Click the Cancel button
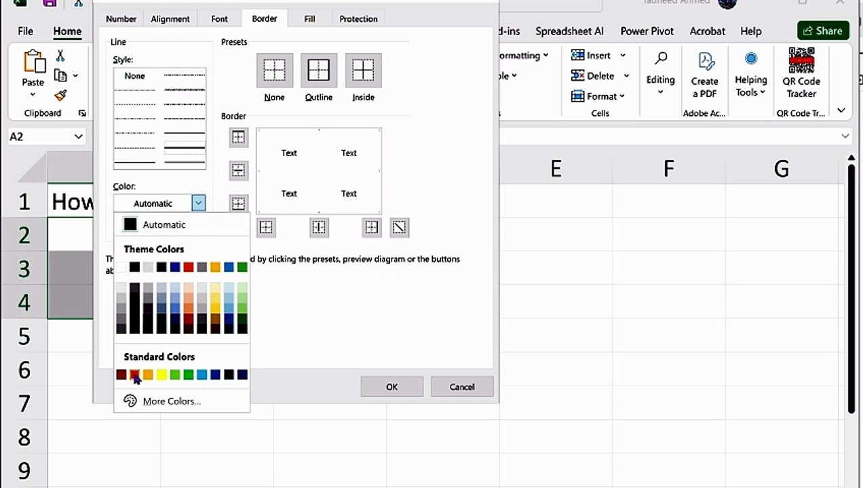 point(462,387)
